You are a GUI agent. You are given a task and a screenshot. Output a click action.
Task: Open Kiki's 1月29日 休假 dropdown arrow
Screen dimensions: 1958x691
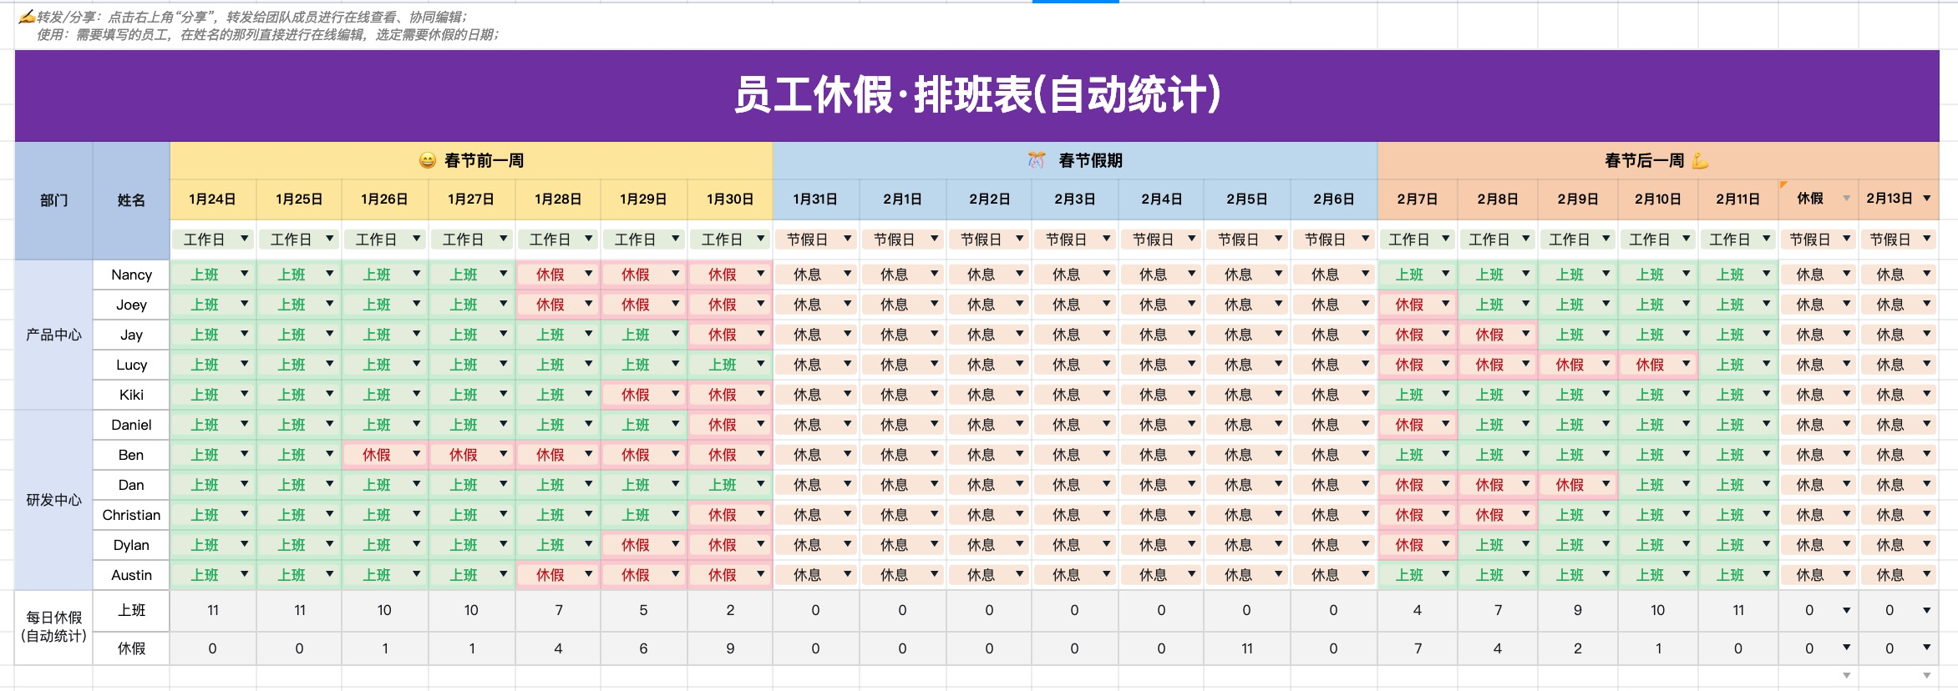(x=675, y=394)
